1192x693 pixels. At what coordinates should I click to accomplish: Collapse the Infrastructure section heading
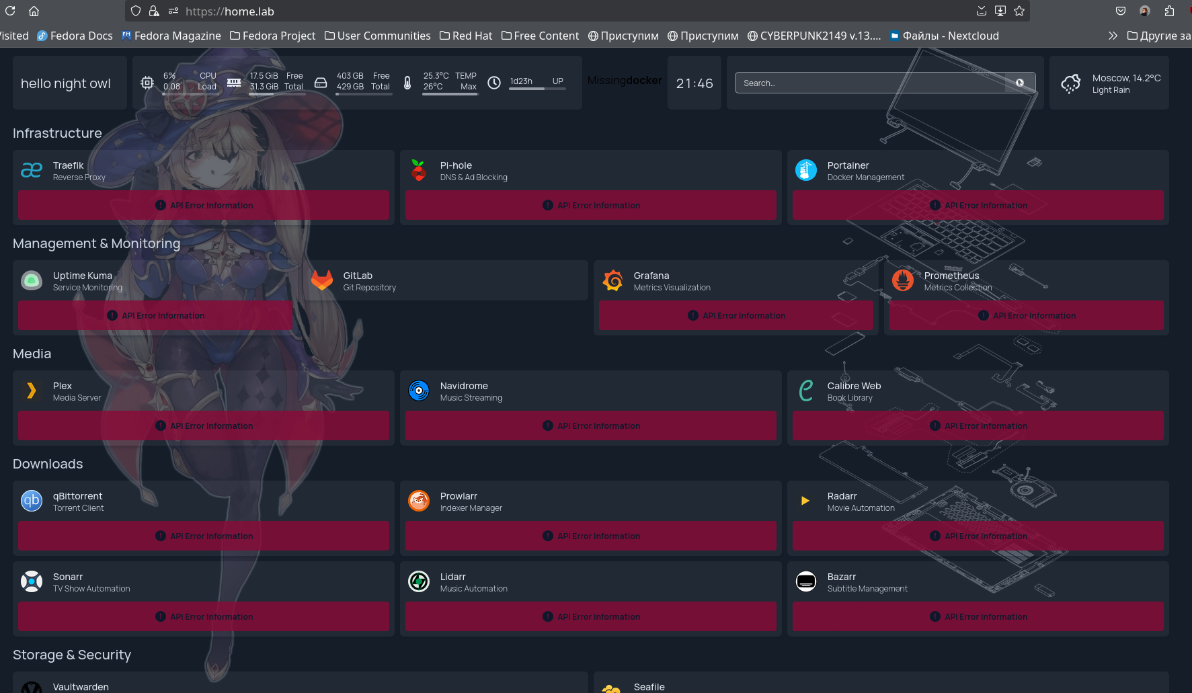[57, 133]
